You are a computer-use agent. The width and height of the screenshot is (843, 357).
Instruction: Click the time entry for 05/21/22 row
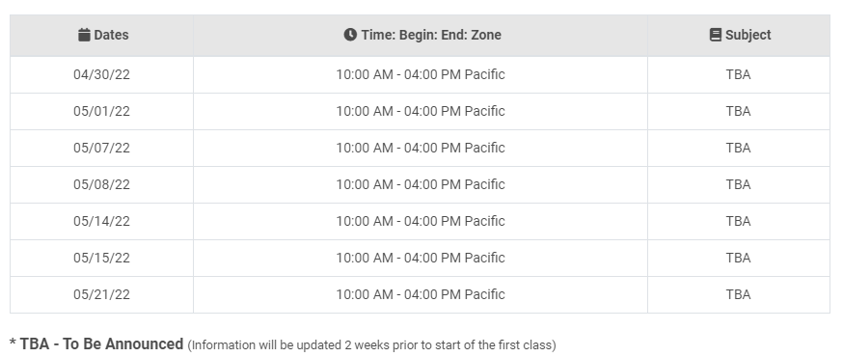(x=421, y=294)
